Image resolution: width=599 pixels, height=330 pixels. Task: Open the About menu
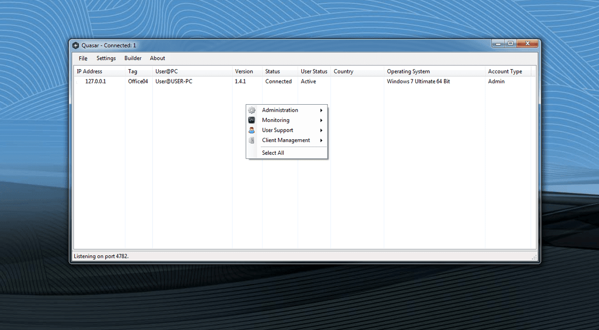pos(157,58)
